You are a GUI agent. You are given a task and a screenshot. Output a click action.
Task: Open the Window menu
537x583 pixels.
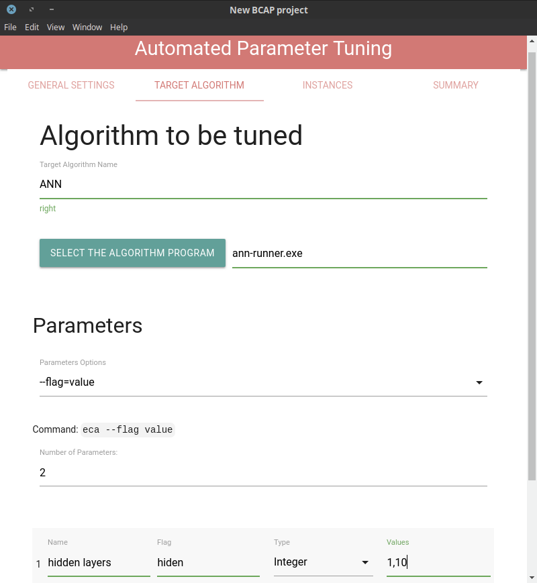tap(87, 27)
